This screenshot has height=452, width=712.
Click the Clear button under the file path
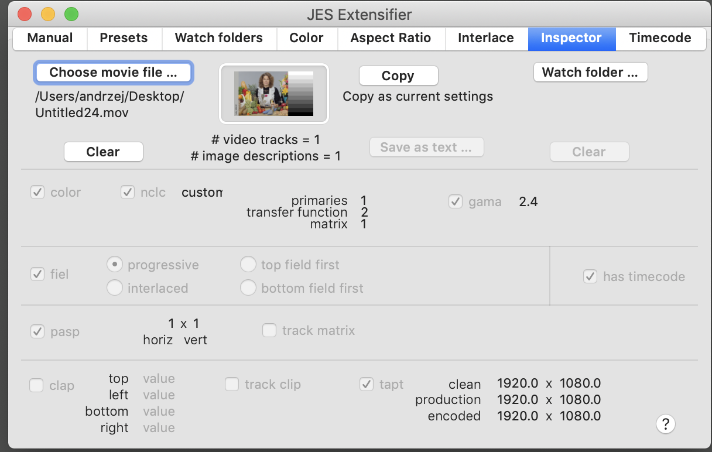pos(103,152)
